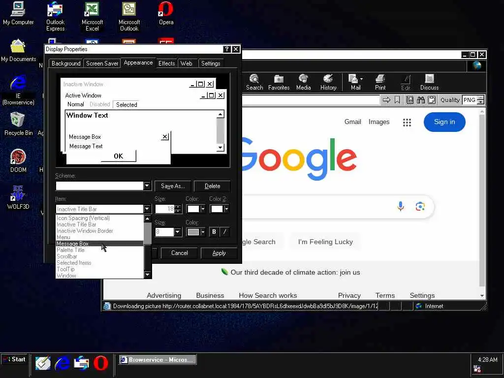Click the Show Desktop quick launch icon
Viewport: 504px width, 378px height.
[43, 363]
